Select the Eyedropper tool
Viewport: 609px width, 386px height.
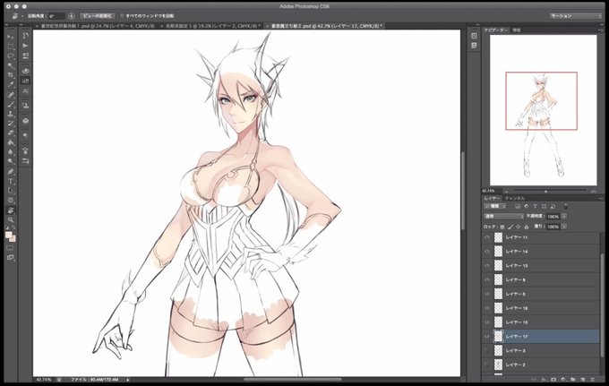point(11,85)
